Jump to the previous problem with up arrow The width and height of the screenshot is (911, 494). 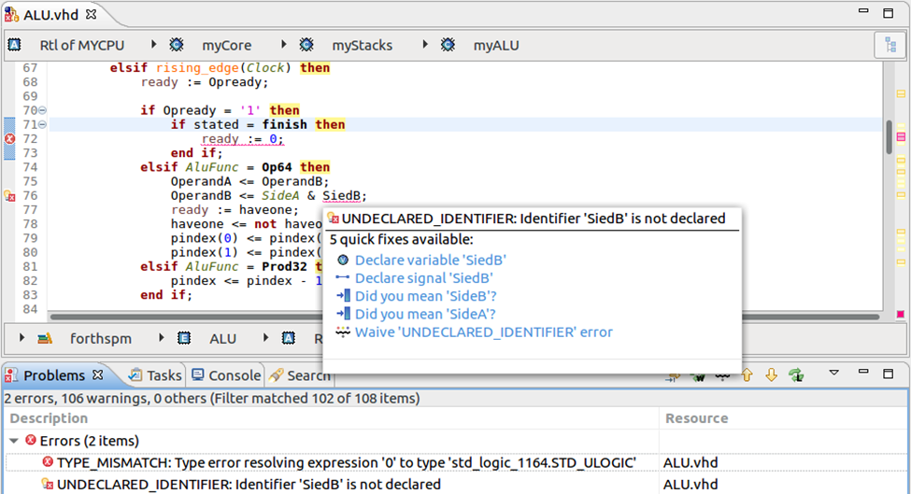pos(747,375)
